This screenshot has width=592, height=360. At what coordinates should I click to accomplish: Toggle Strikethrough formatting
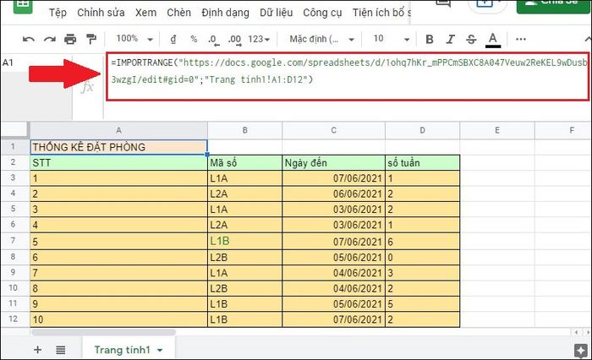click(471, 39)
